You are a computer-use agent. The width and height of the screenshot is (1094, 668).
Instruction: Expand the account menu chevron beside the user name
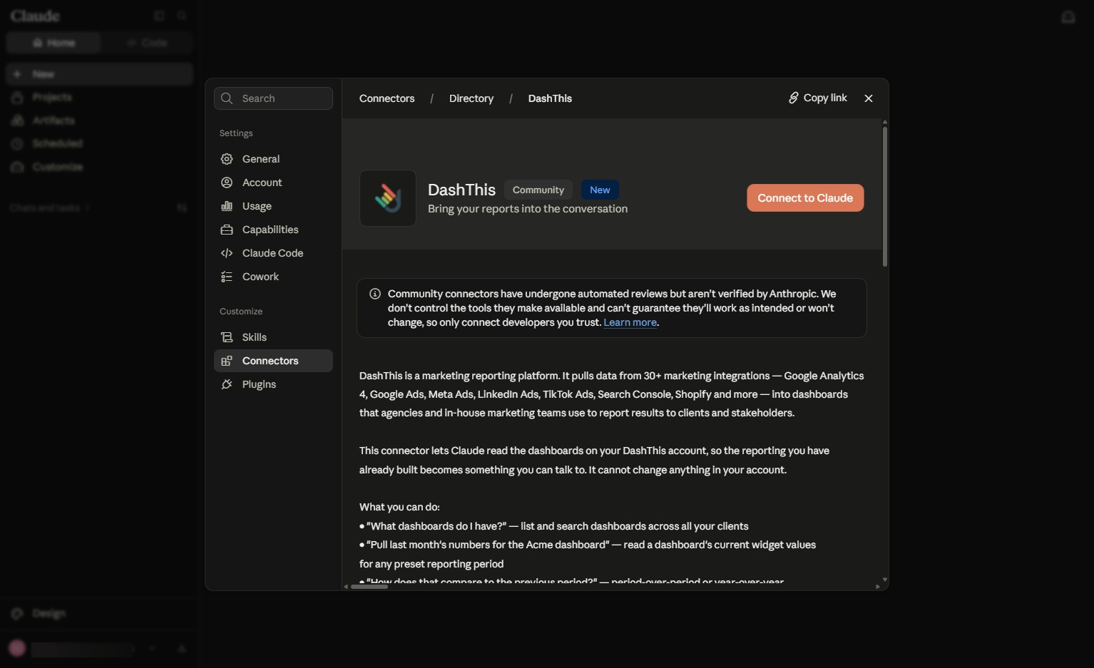point(152,649)
